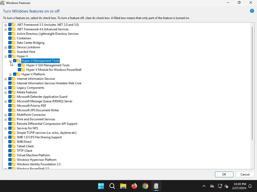The image size is (257, 192).
Task: Open the network status tray icon
Action: coord(220,186)
